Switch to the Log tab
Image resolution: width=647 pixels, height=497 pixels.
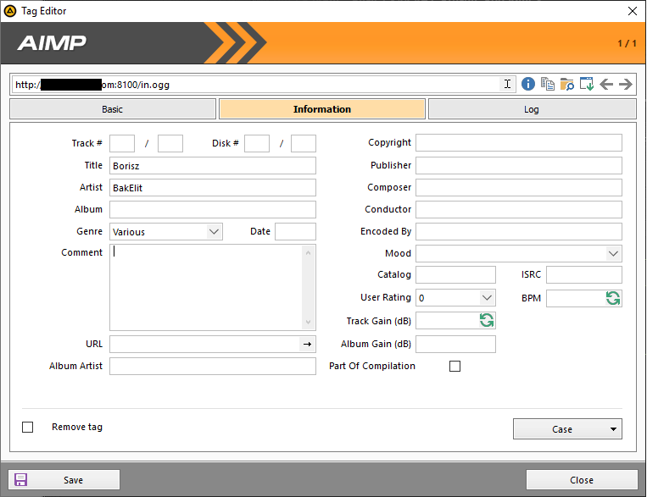point(532,109)
